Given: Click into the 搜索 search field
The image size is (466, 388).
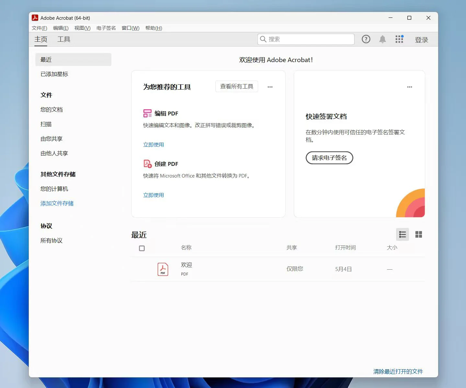Looking at the screenshot, I should (x=306, y=39).
